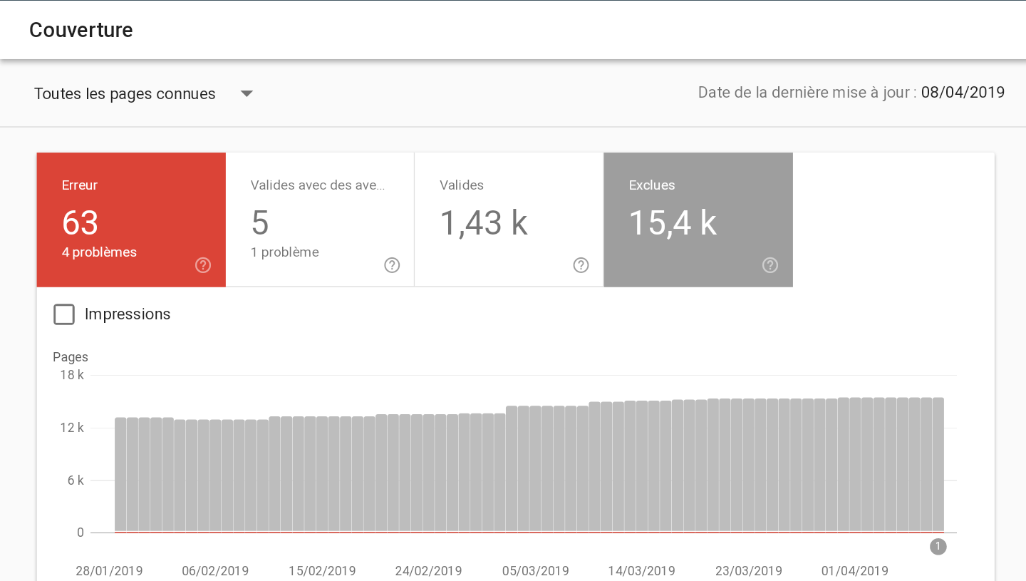
Task: Open help icon on Erreur card
Action: click(203, 265)
